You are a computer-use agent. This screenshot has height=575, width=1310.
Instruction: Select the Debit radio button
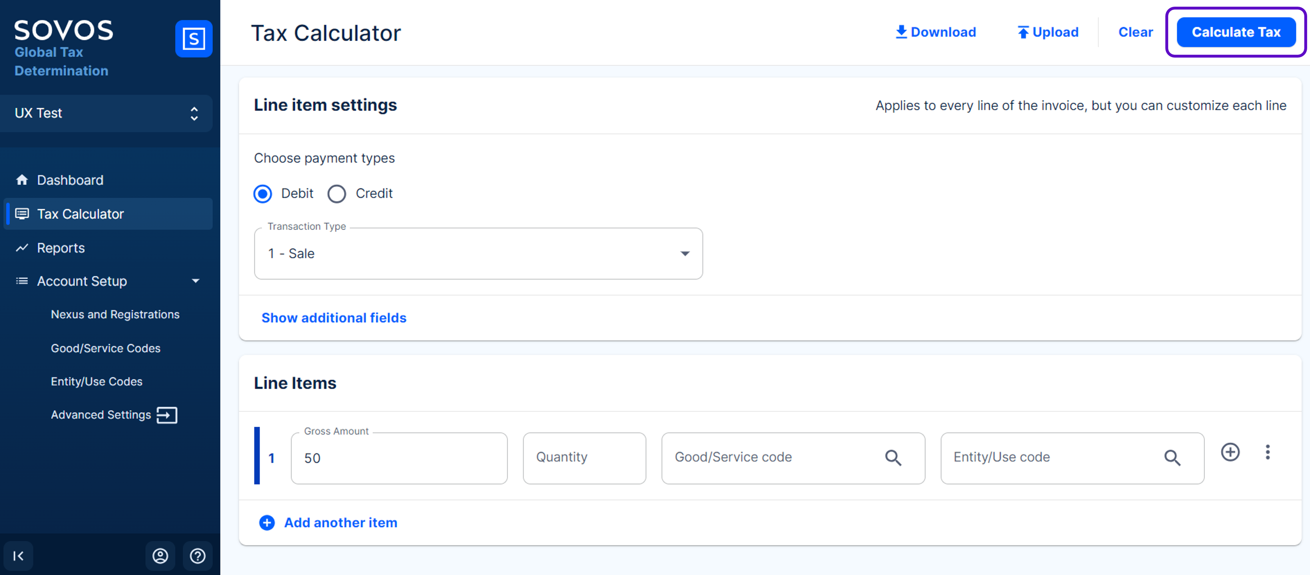(x=263, y=193)
